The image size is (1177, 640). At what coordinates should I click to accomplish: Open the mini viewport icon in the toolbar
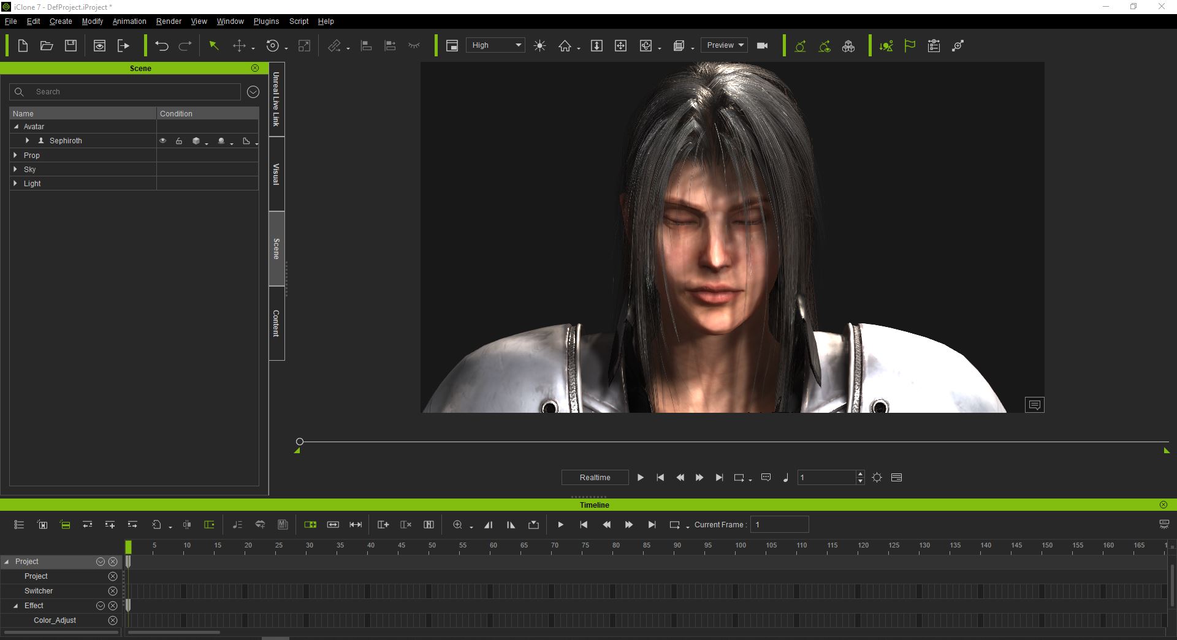[x=452, y=46]
